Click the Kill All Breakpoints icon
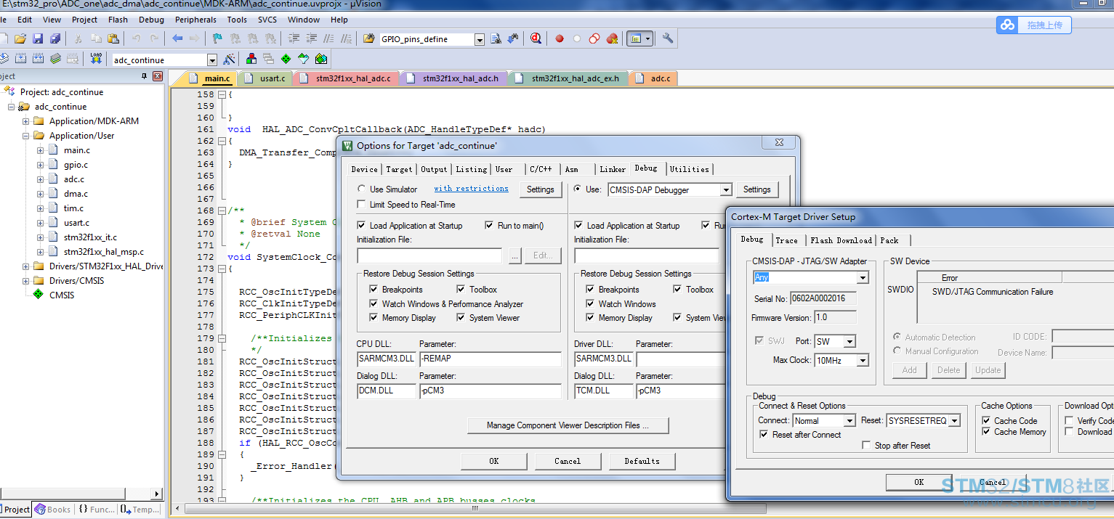 point(612,38)
